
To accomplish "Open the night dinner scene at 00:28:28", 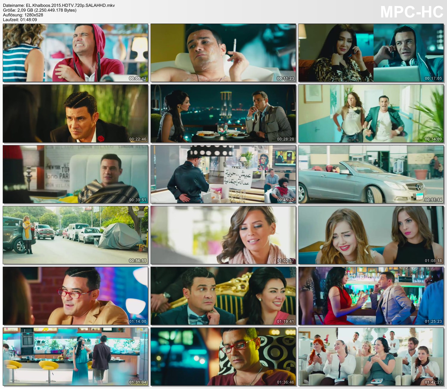I will [223, 113].
